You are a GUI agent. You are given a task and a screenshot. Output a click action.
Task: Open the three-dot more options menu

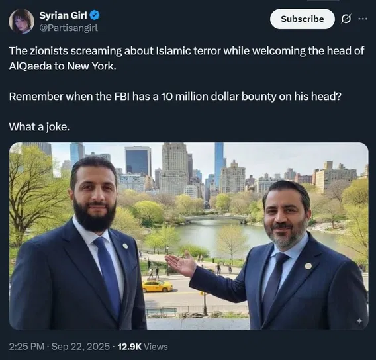(x=363, y=19)
